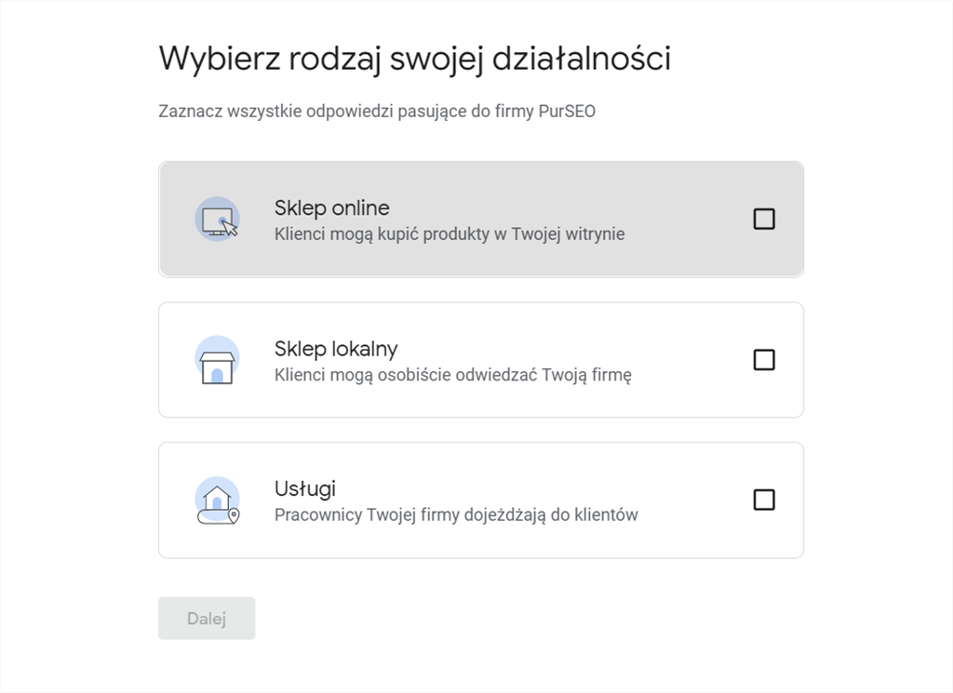Check the Usługi checkbox
This screenshot has width=953, height=693.
[764, 500]
